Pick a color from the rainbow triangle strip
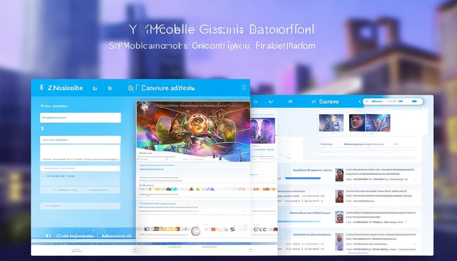The image size is (457, 261). 177,189
